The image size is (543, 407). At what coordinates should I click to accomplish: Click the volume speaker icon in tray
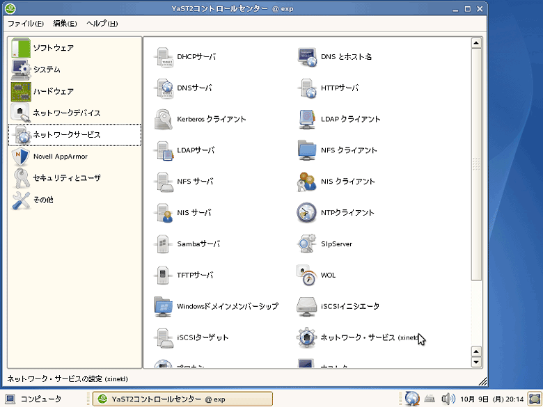[448, 399]
